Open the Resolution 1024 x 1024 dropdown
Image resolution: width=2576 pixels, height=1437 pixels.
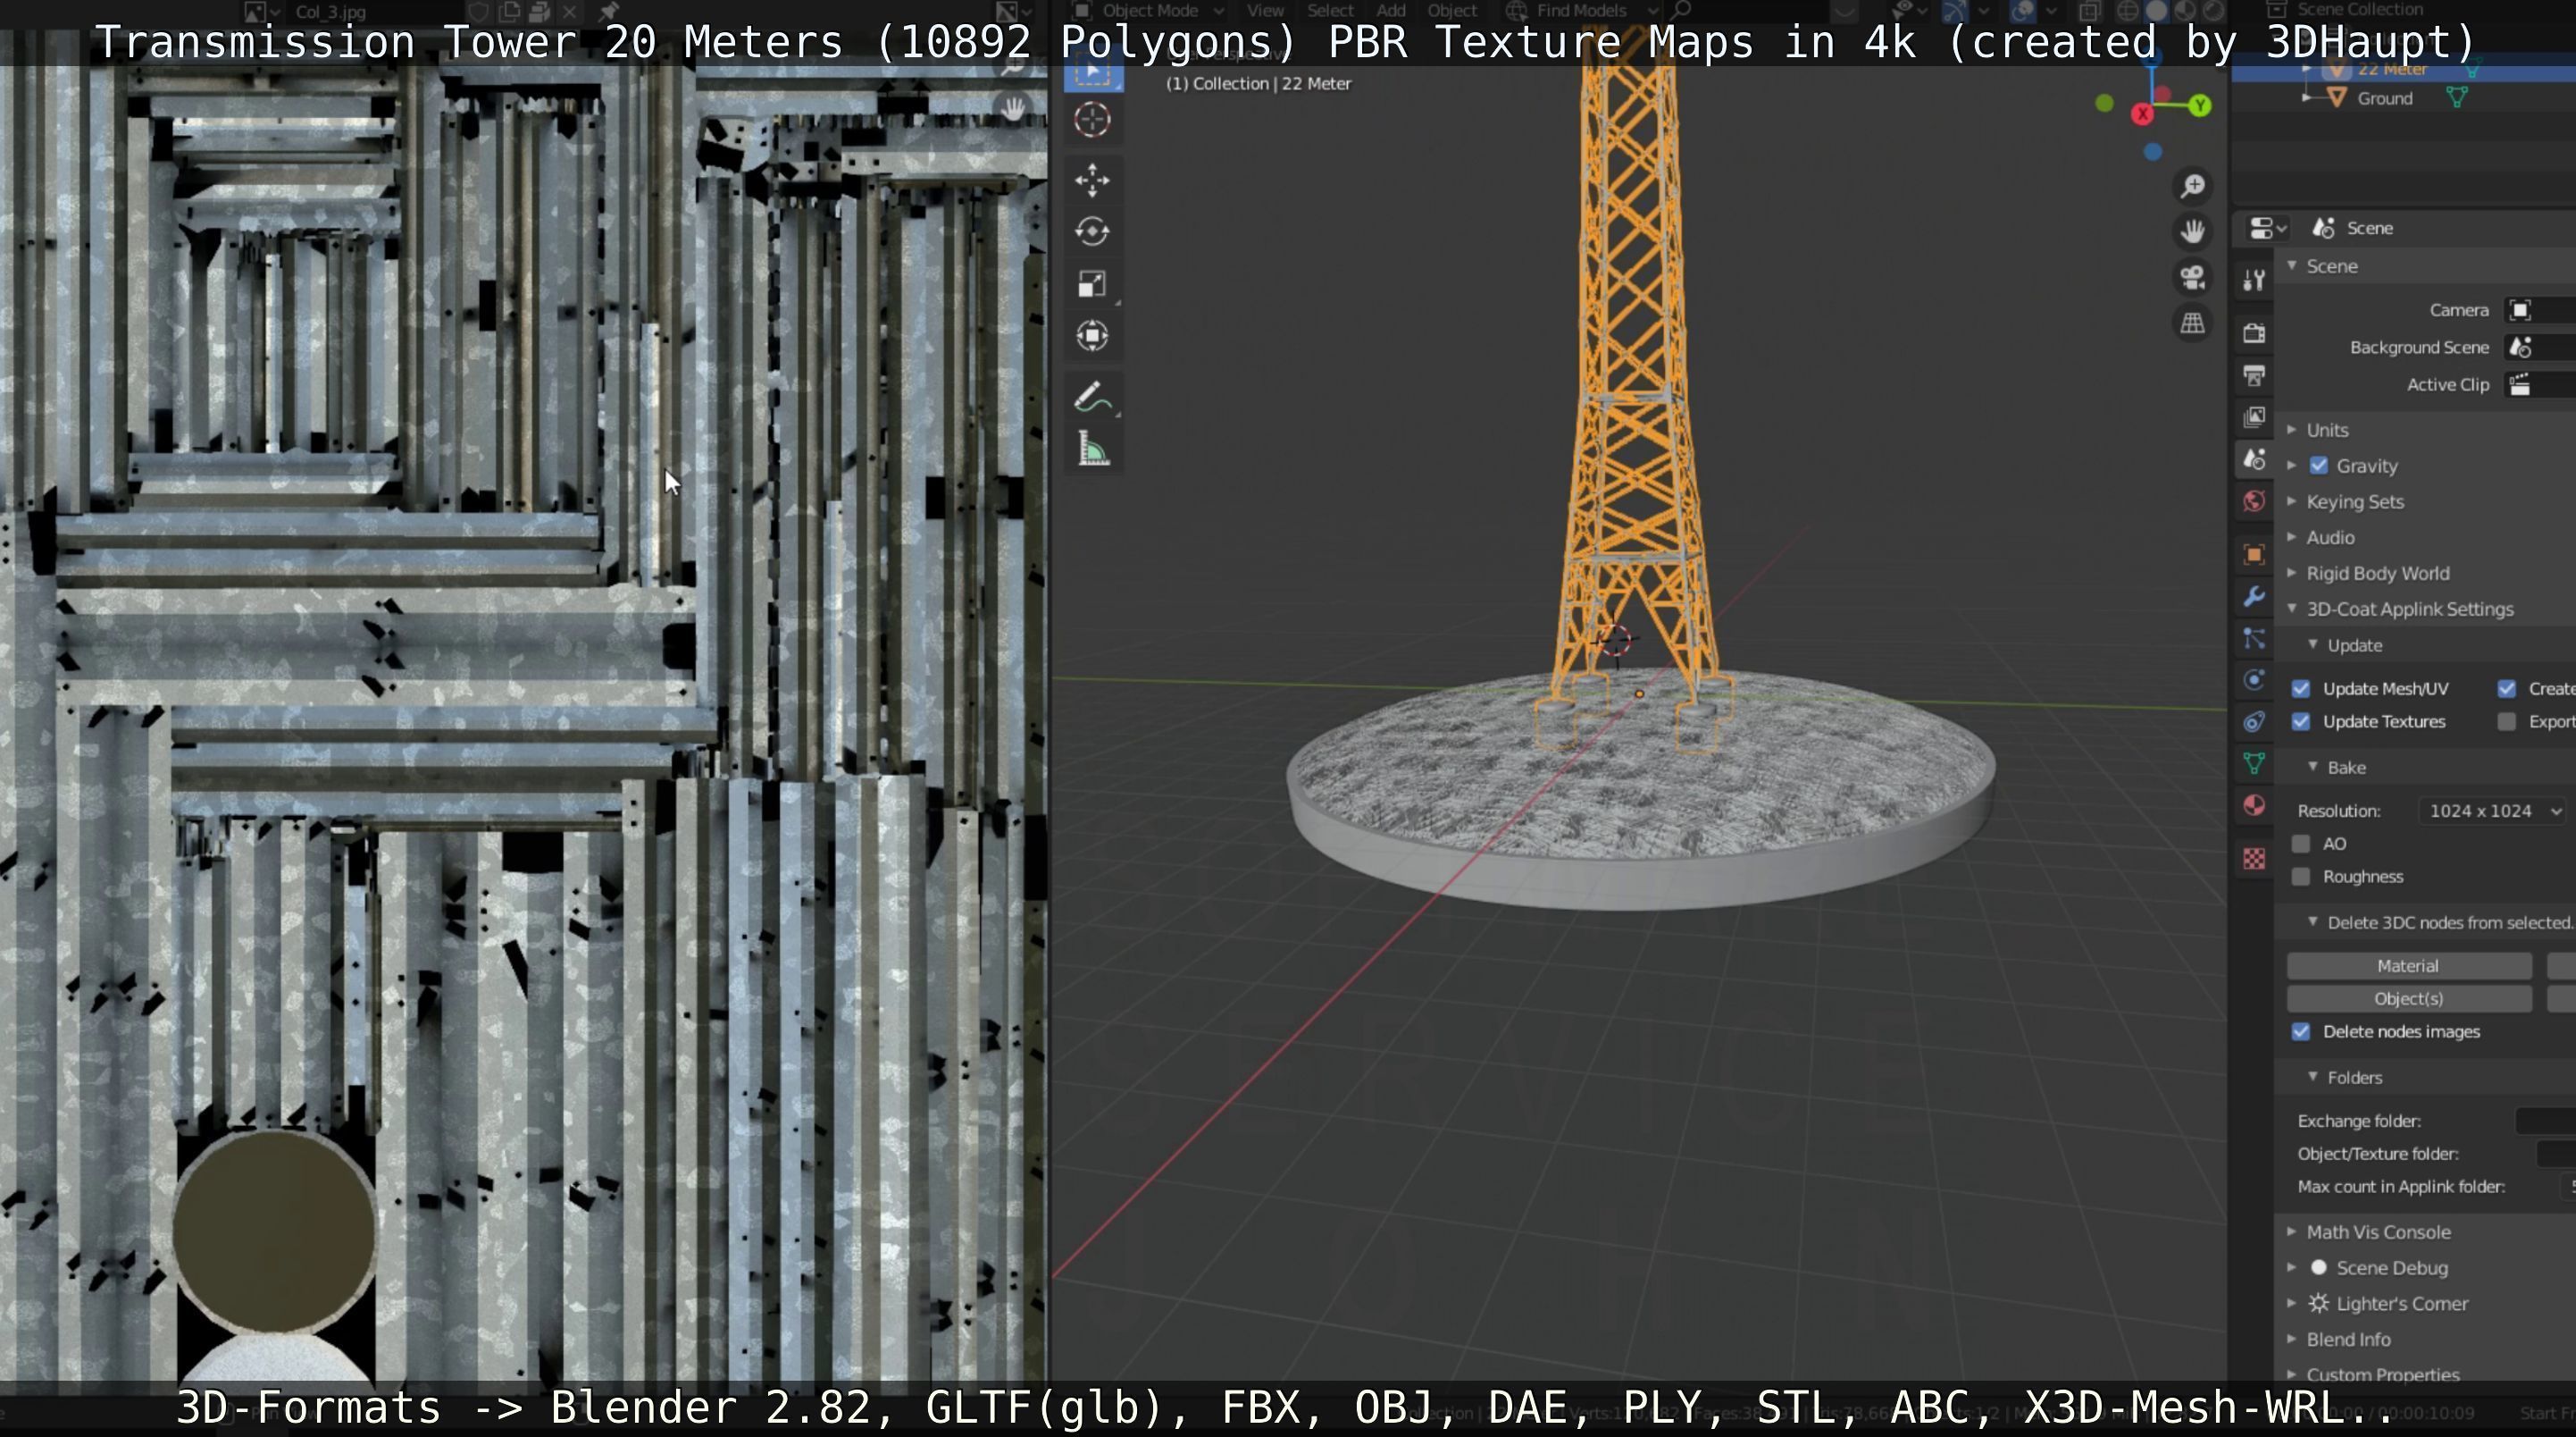(2494, 811)
